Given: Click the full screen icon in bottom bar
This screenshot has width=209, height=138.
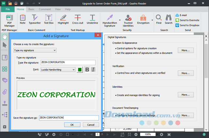Looking at the screenshot, I should click(x=169, y=134).
